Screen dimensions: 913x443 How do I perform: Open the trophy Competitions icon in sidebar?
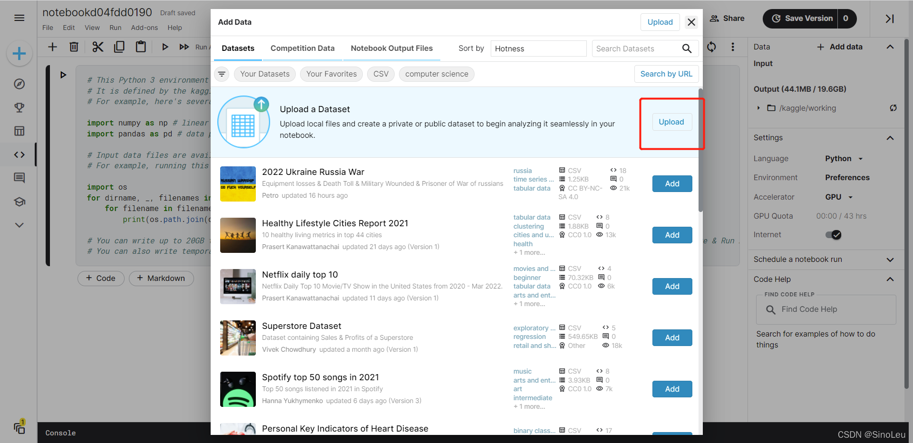19,107
